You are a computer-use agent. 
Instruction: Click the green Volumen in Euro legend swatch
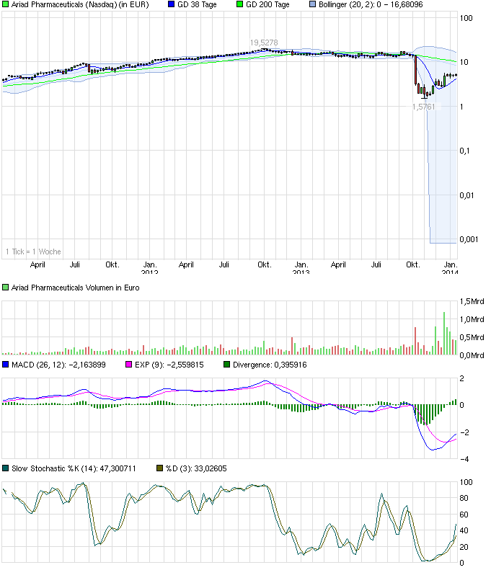(6, 288)
